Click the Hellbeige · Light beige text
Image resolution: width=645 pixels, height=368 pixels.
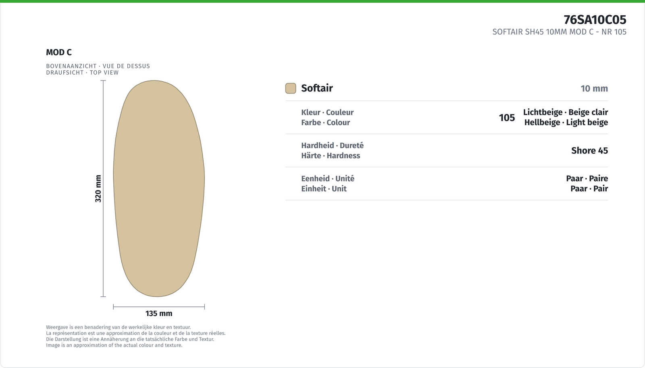[566, 122]
